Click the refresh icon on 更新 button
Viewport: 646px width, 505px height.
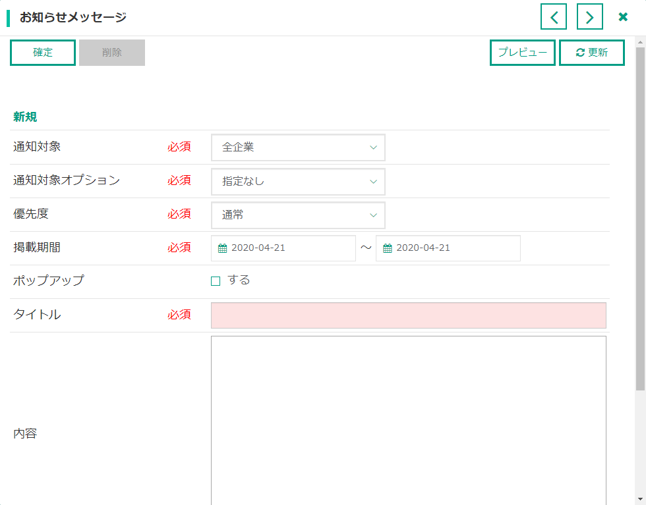(580, 52)
